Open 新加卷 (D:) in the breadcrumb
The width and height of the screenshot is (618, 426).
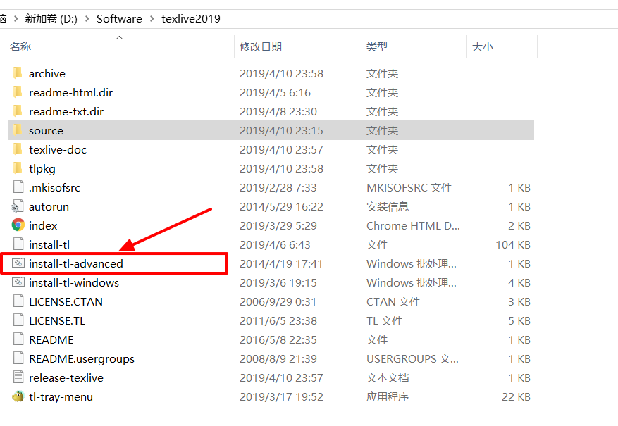tap(51, 18)
